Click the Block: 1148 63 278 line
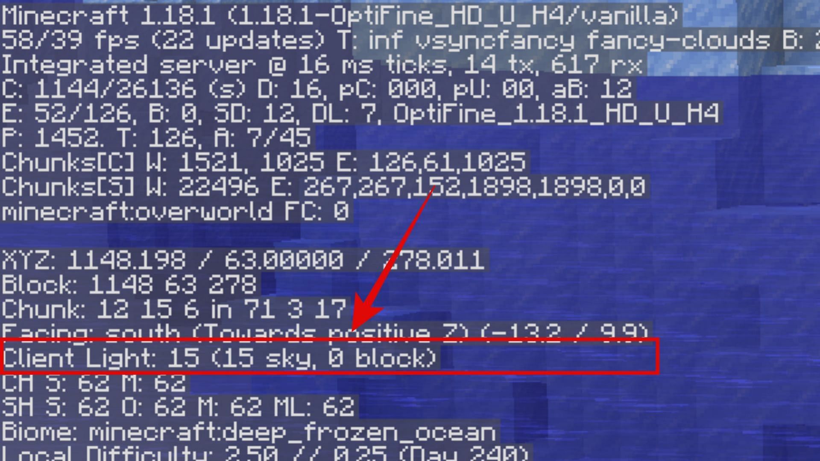This screenshot has height=461, width=820. [129, 284]
